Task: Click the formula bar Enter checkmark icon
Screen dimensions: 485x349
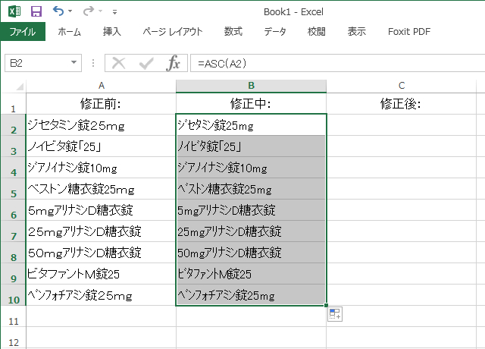Action: click(x=146, y=63)
